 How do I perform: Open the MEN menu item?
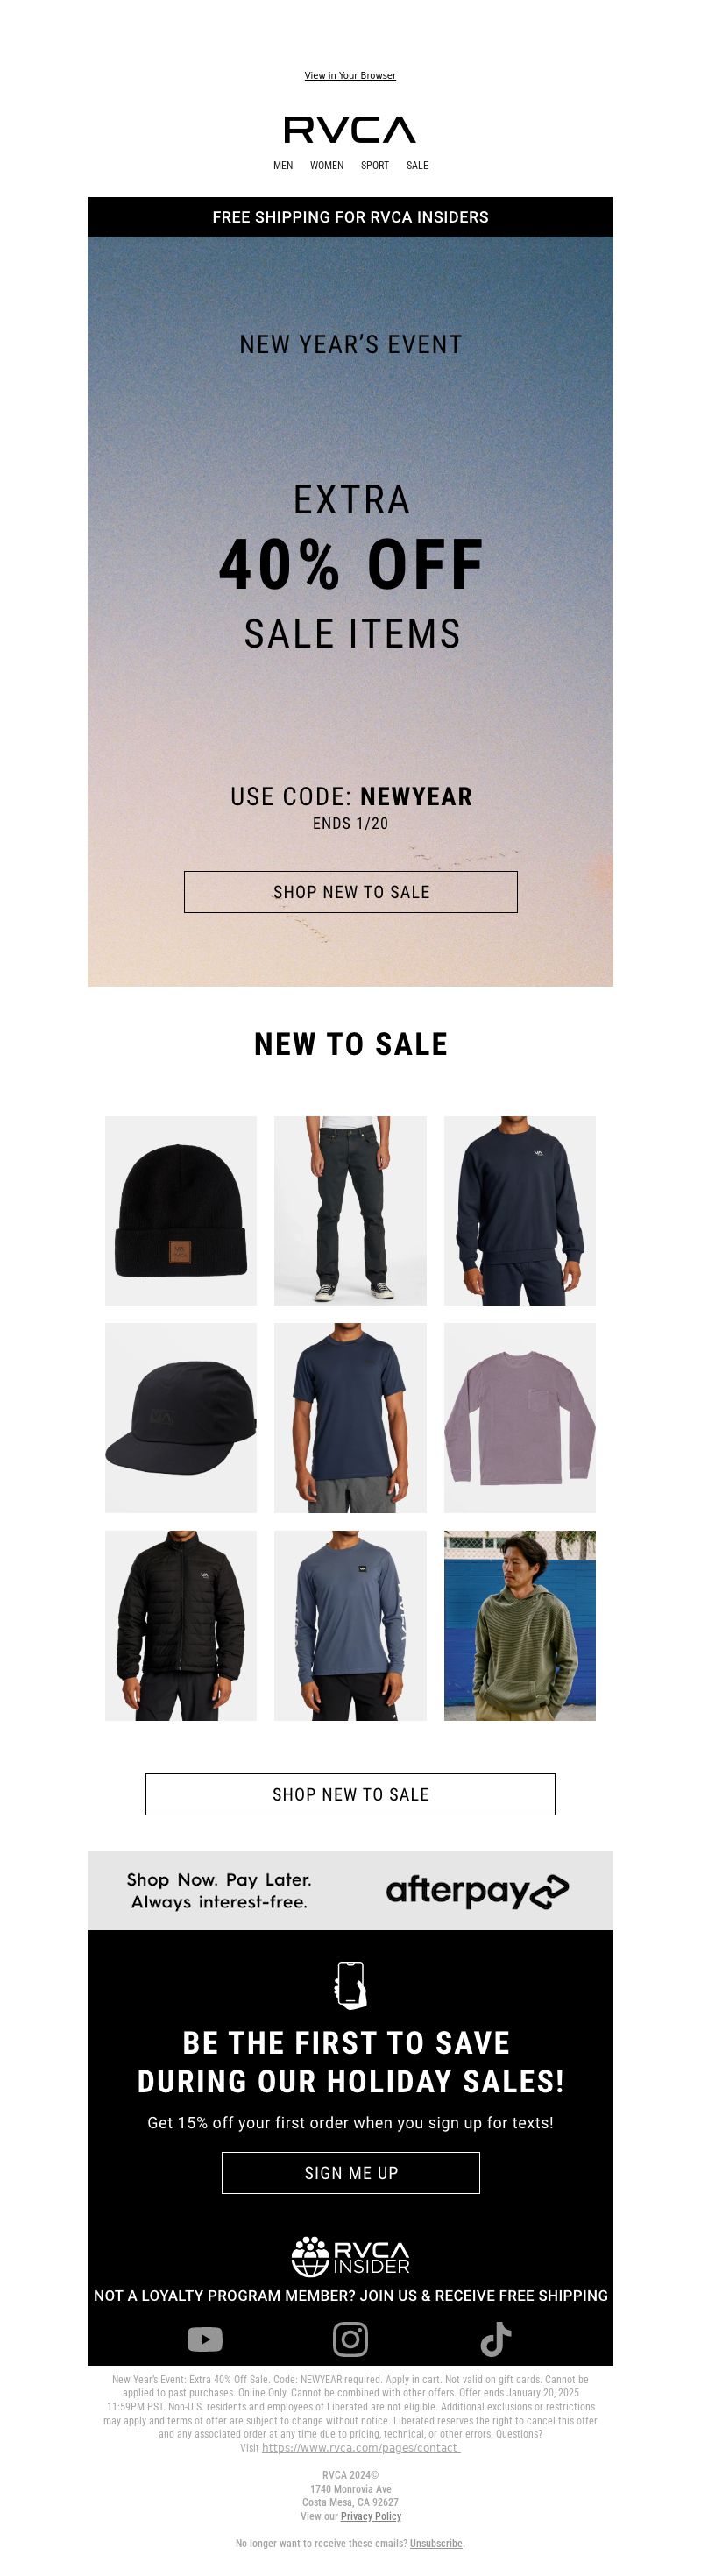coord(283,166)
